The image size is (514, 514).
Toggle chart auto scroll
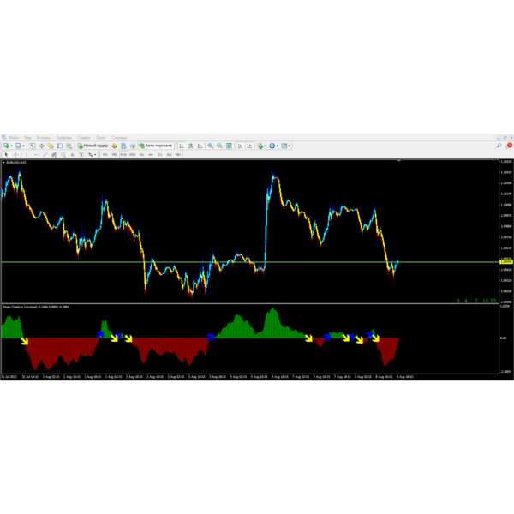pos(240,146)
